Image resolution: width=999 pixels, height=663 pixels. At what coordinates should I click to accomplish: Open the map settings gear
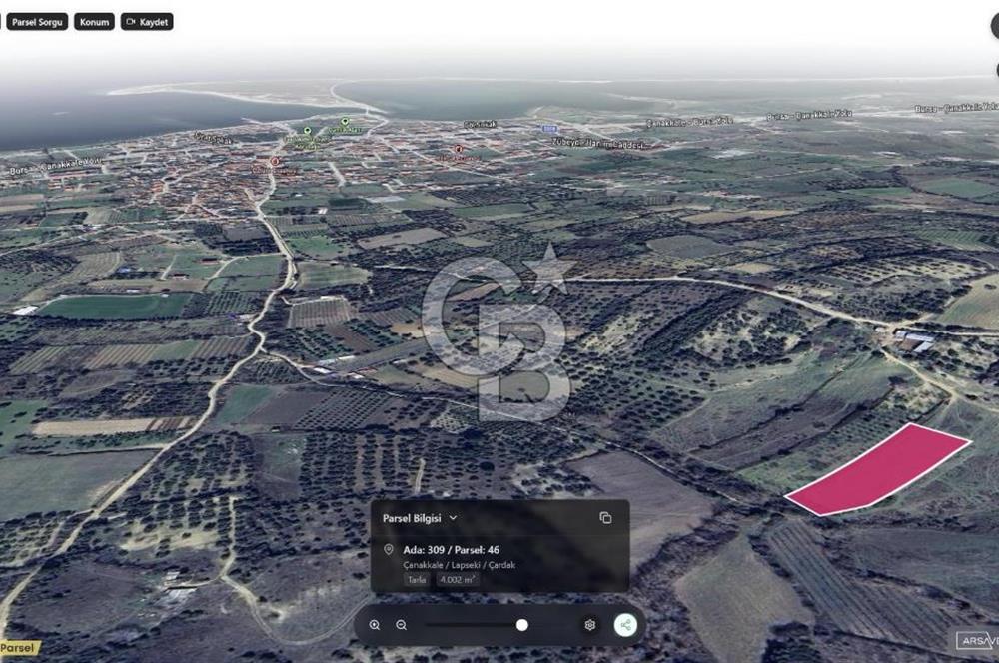tap(590, 625)
